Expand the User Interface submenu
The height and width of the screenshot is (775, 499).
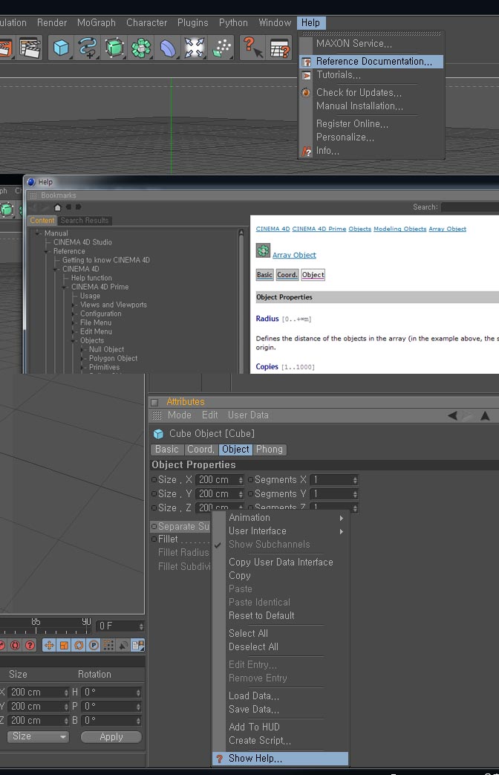tap(281, 531)
